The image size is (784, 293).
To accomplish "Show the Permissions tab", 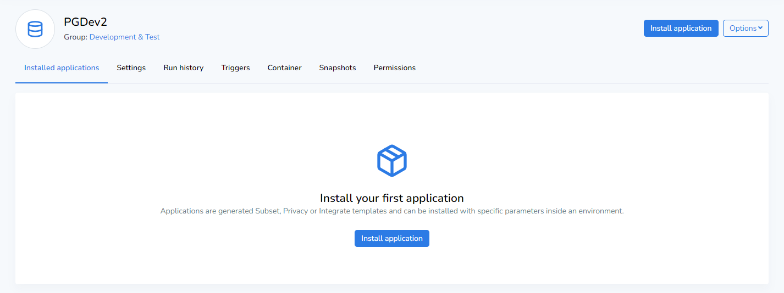I will [x=394, y=68].
